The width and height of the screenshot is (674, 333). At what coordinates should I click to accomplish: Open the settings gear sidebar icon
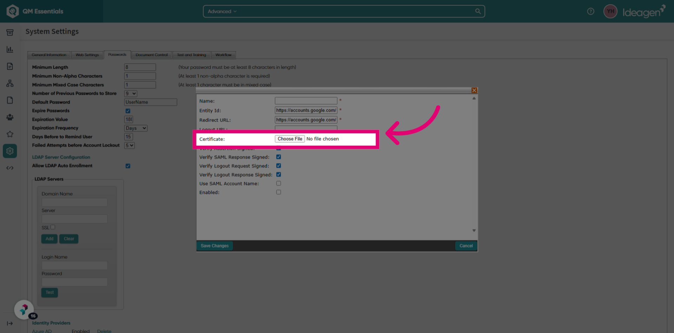pos(10,151)
